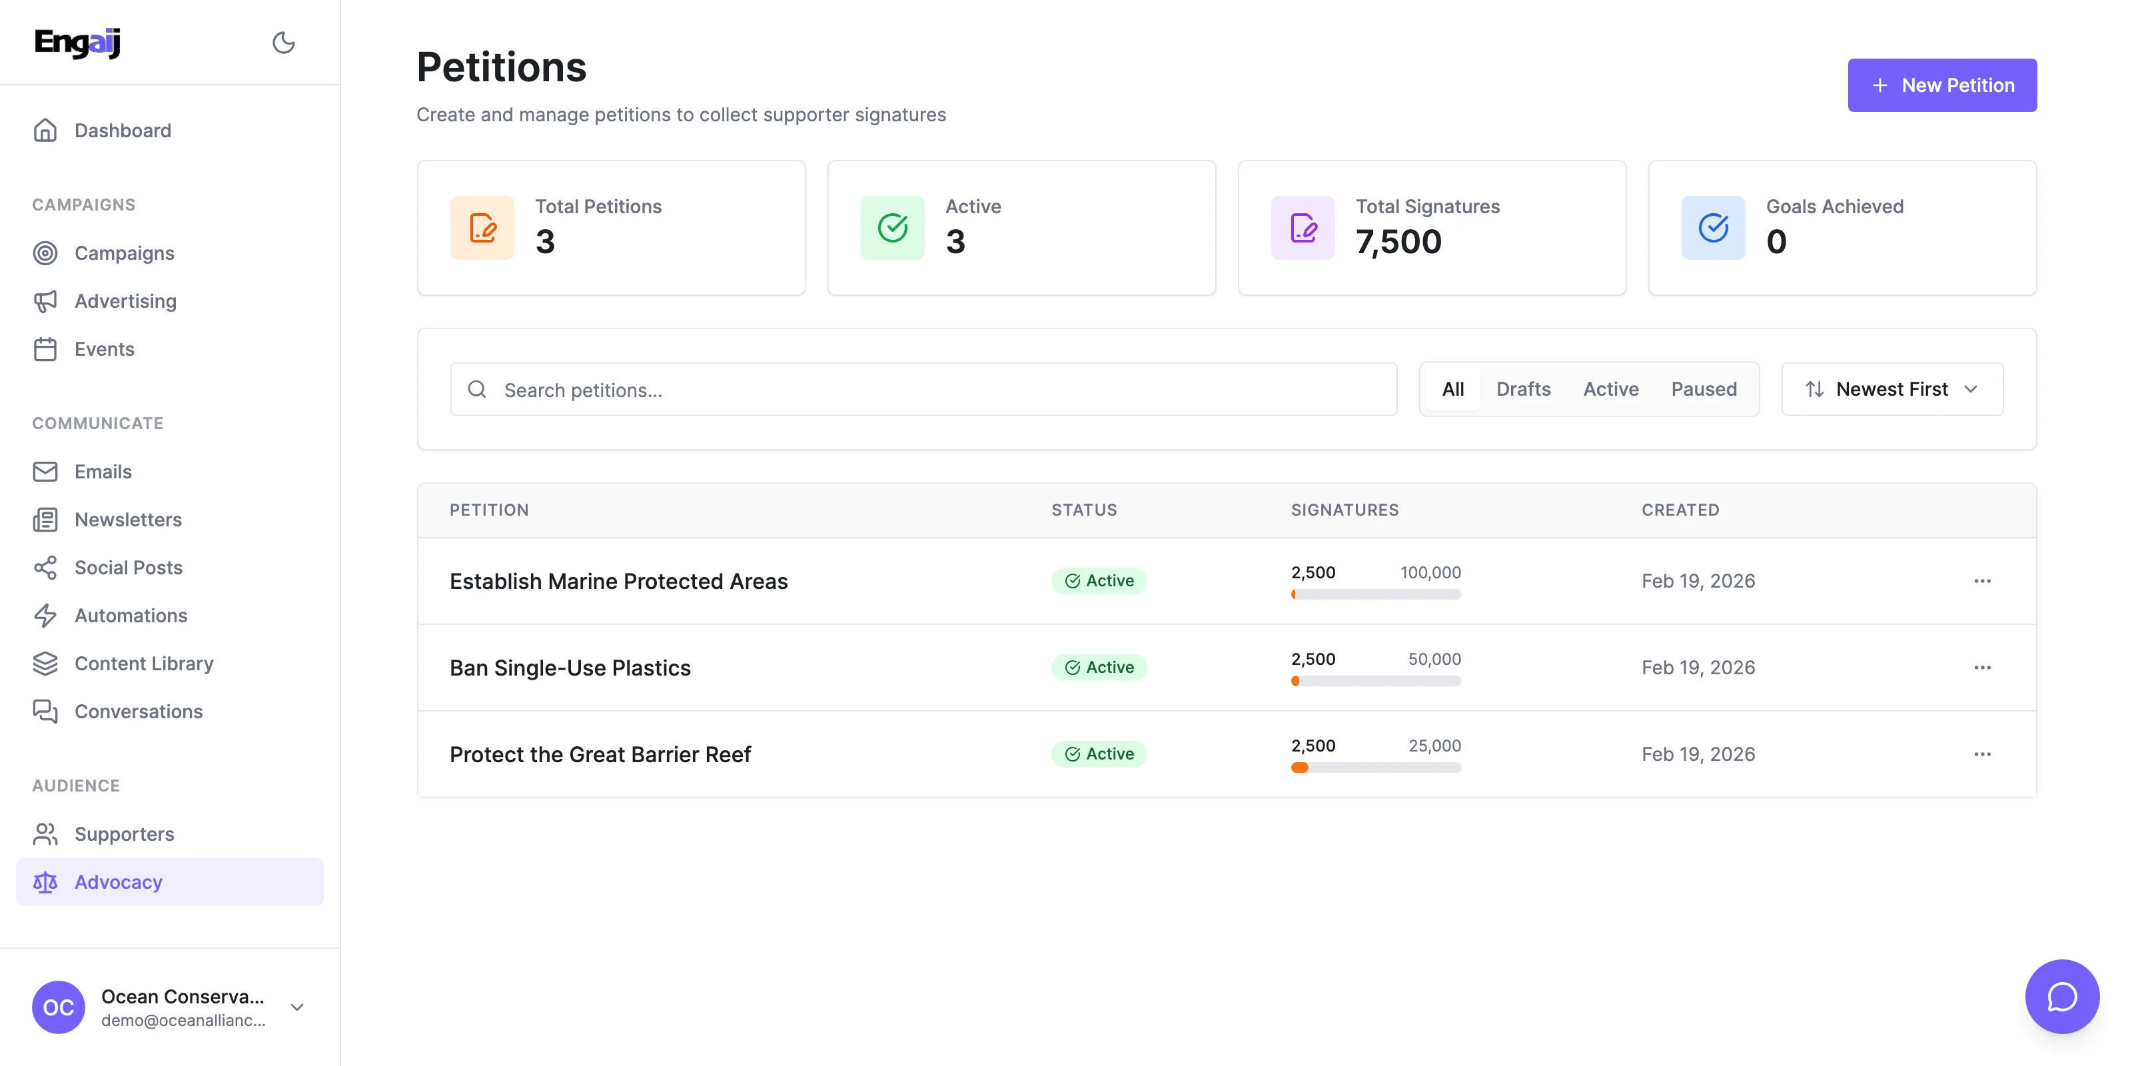
Task: Click Great Barrier Reef signature progress bar
Action: click(1376, 768)
